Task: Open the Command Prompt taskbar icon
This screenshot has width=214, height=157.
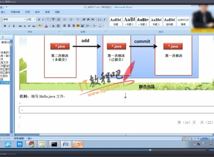Action: pos(54,144)
